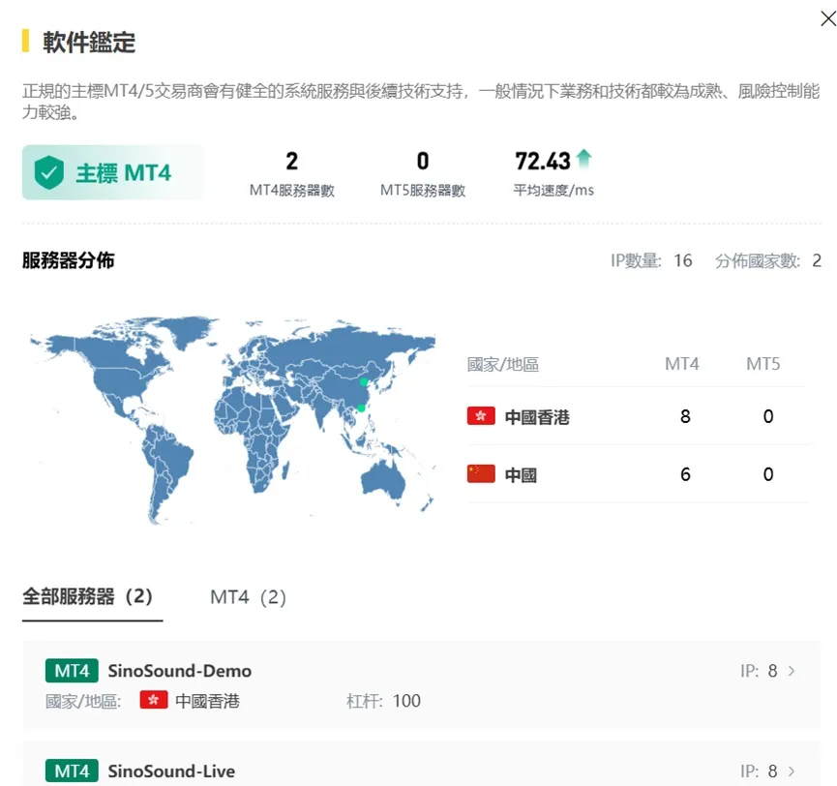Image resolution: width=837 pixels, height=786 pixels.
Task: Click the 國家/地區 column header
Action: (x=503, y=364)
